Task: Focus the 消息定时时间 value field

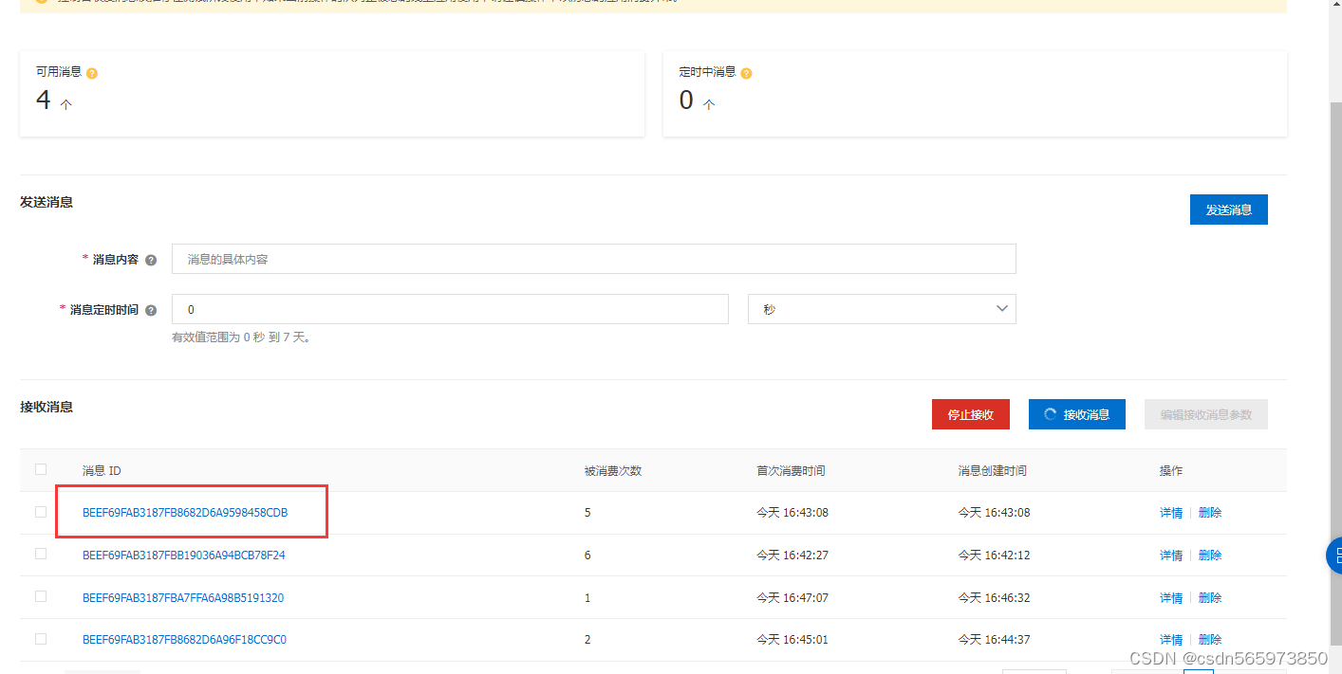Action: pyautogui.click(x=450, y=309)
